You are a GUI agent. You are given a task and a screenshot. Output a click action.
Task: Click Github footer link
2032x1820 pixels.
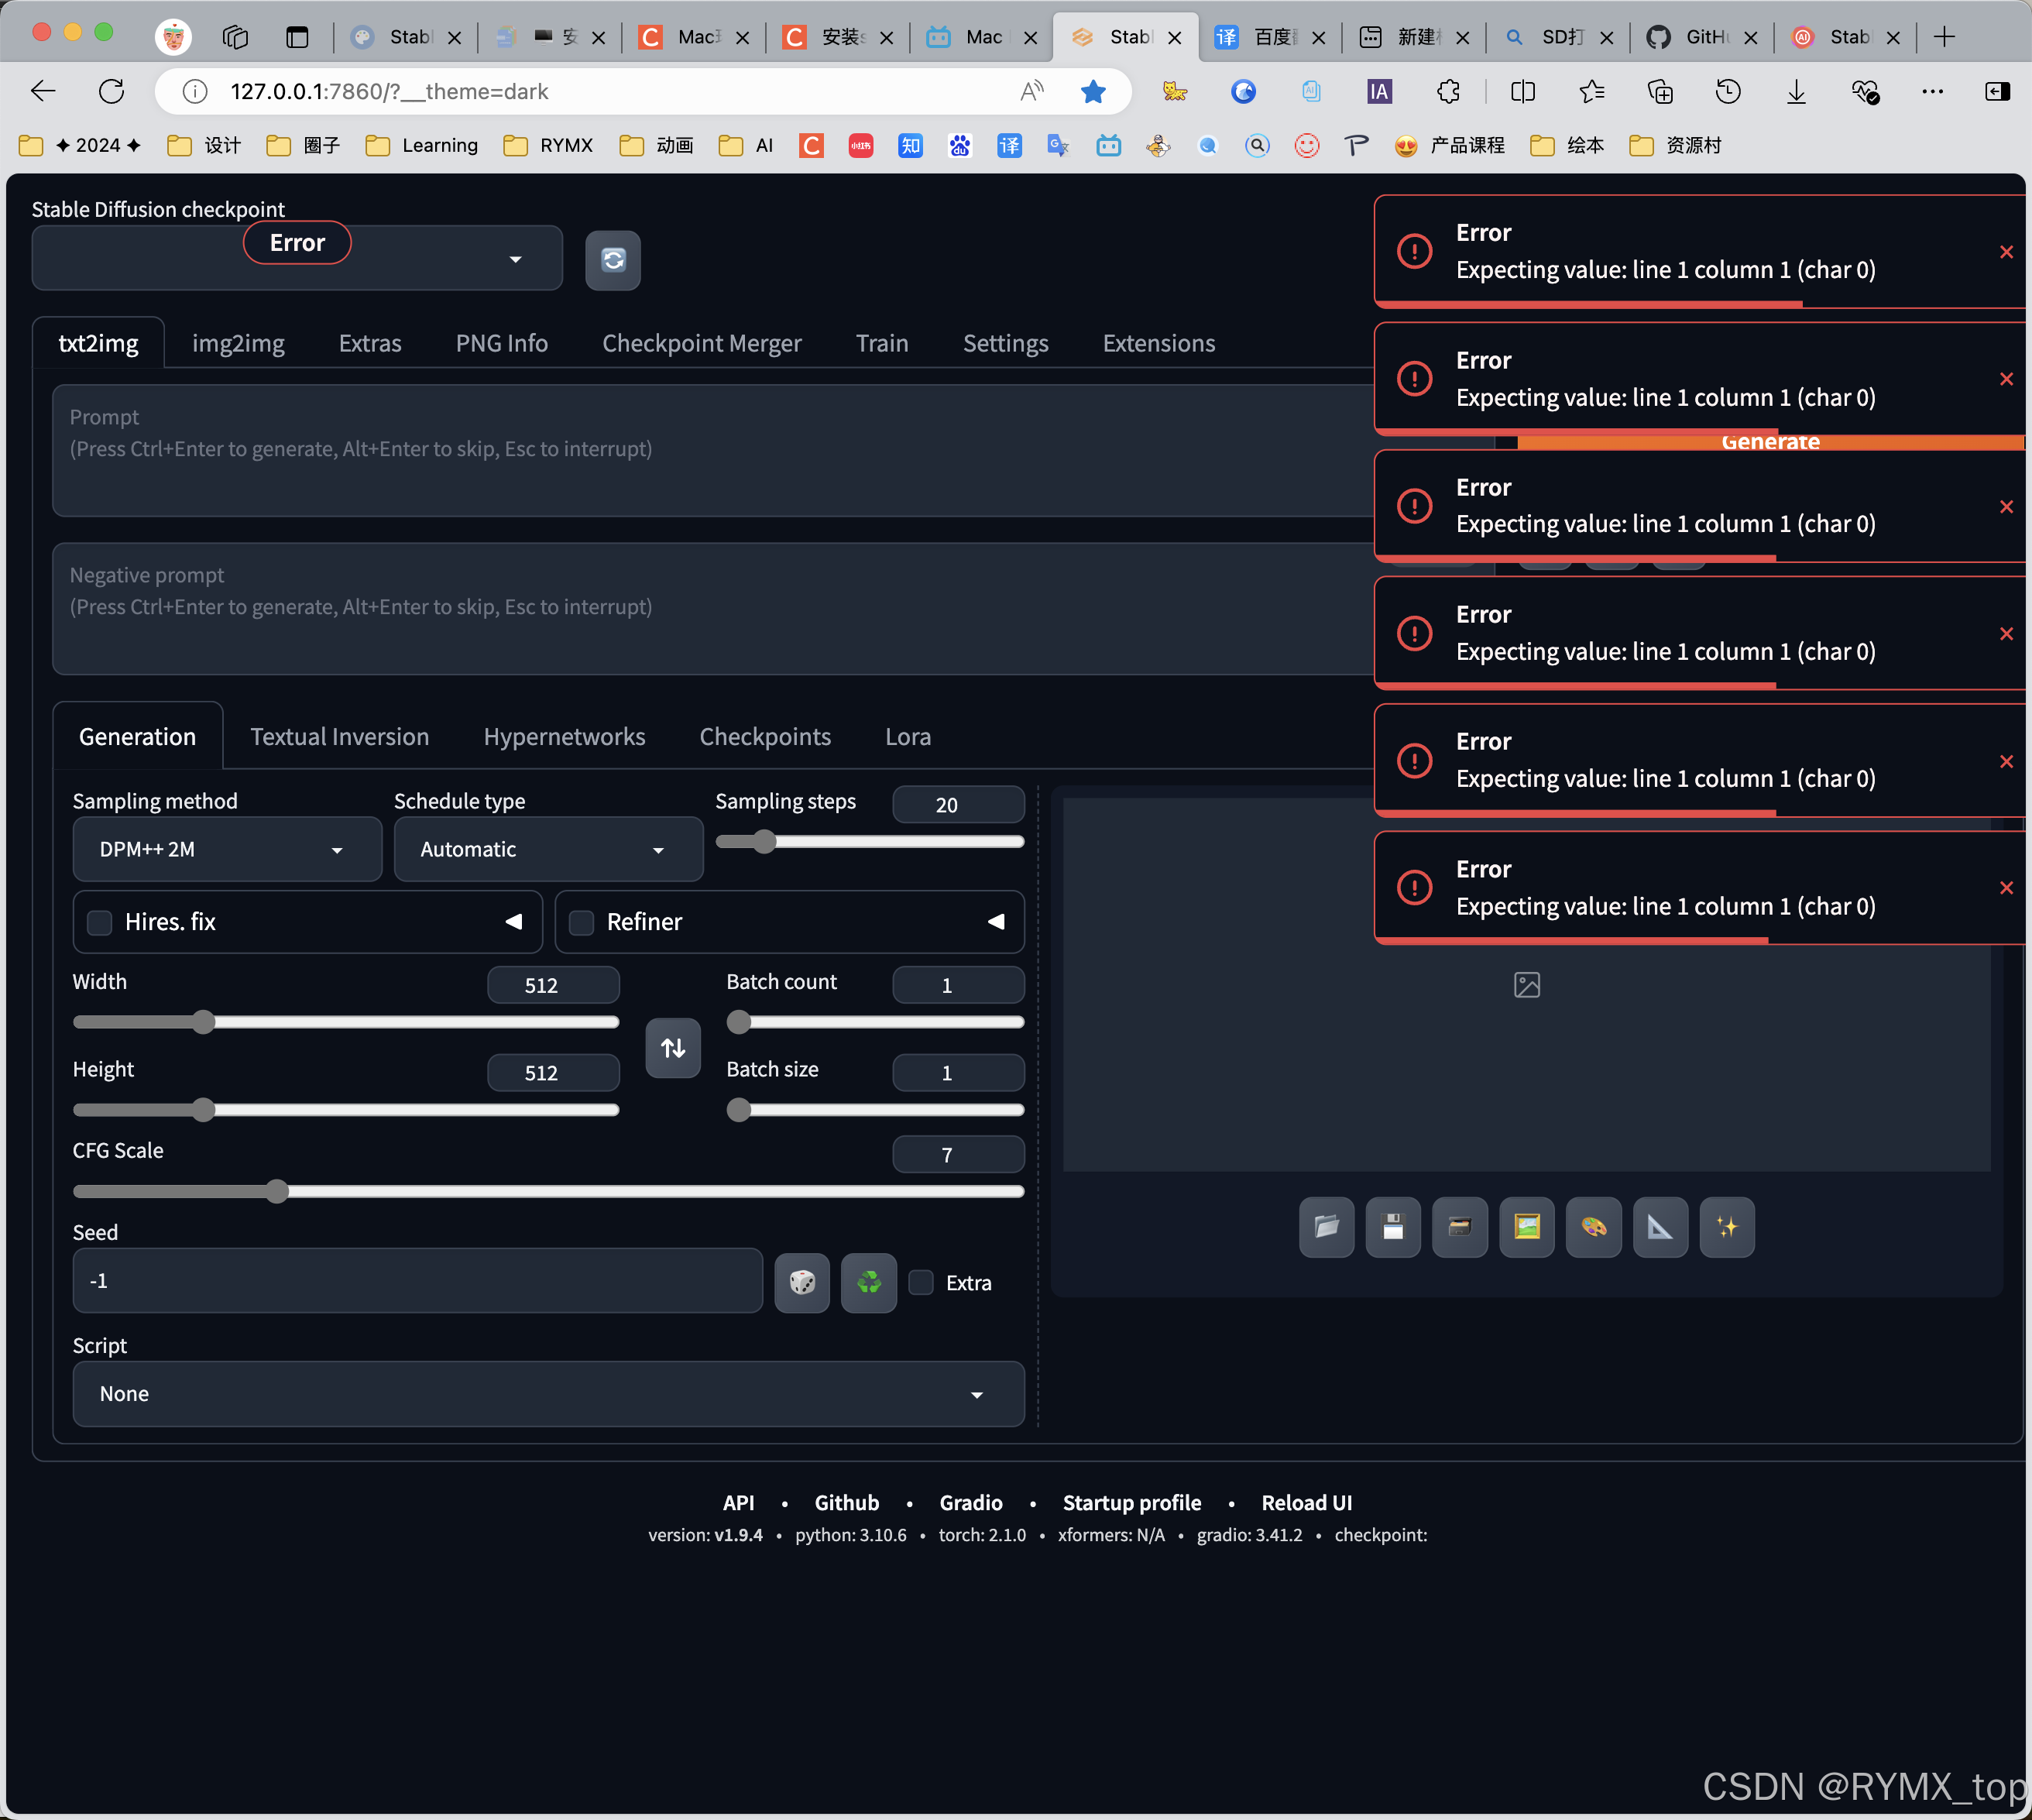coord(846,1503)
